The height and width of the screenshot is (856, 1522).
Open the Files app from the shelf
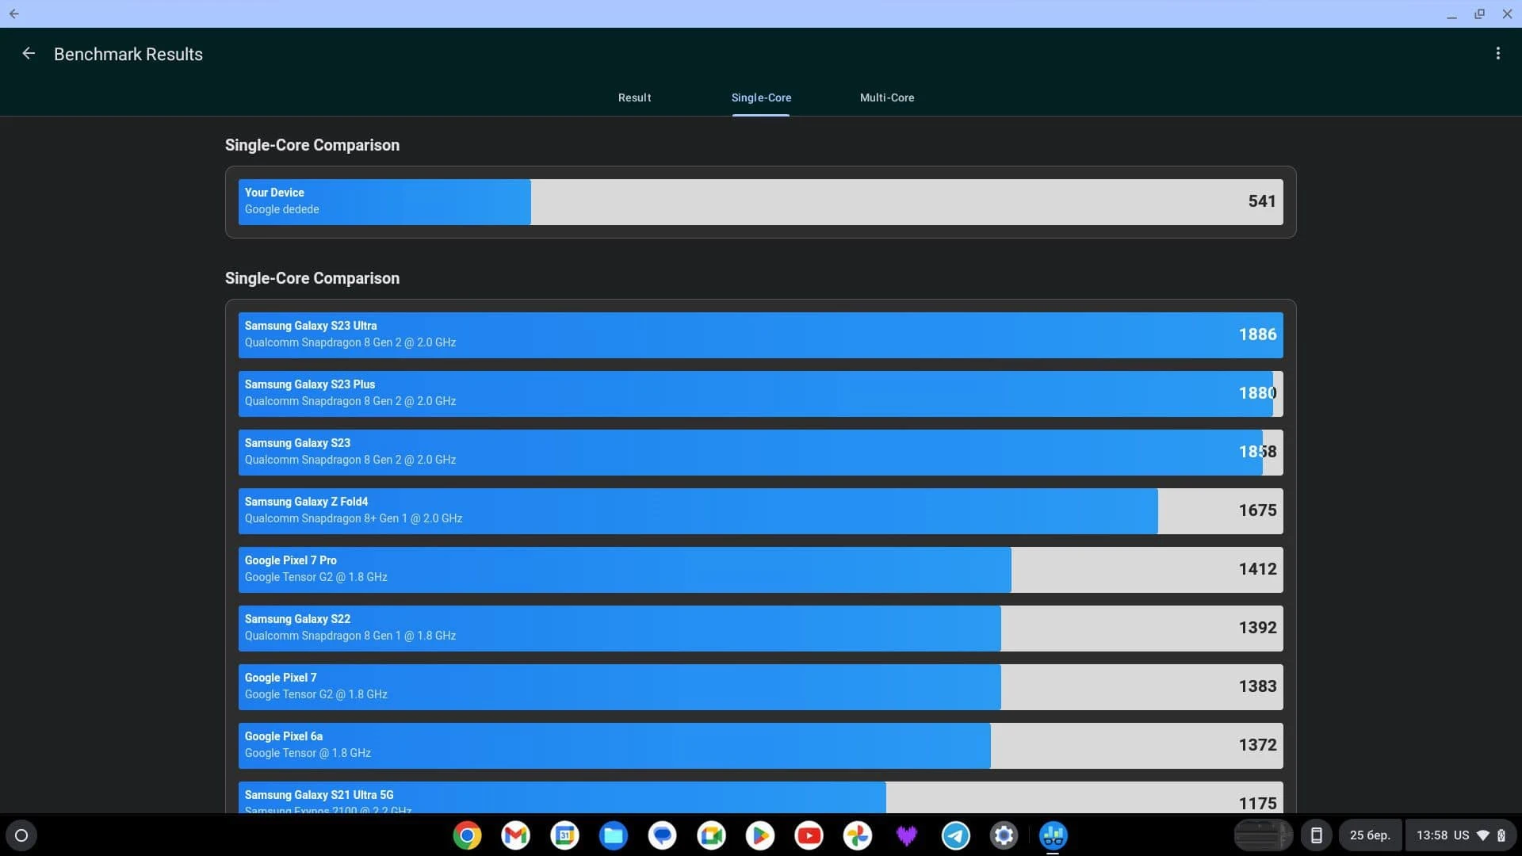613,835
